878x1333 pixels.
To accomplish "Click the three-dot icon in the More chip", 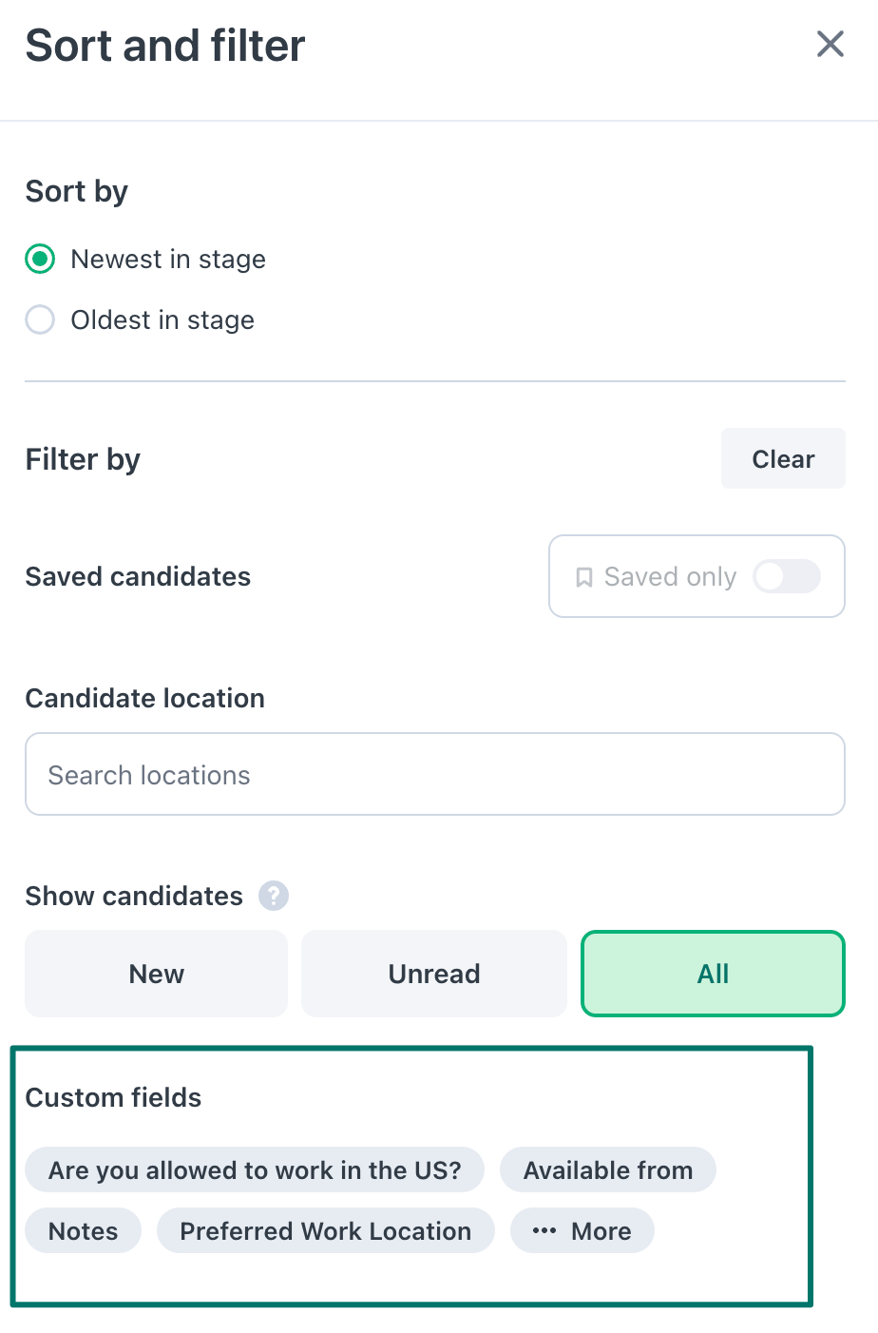I will 544,1231.
